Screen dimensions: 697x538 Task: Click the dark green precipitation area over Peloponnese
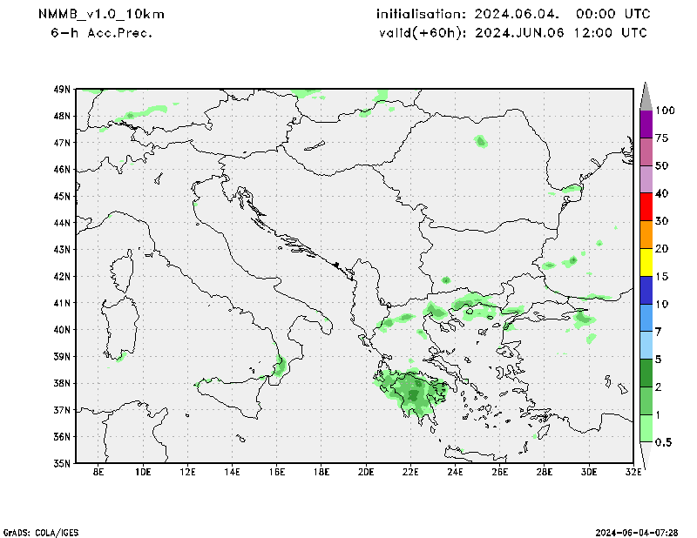[x=413, y=397]
